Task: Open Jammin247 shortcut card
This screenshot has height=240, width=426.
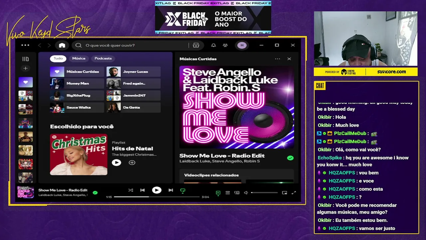Action: [133, 95]
